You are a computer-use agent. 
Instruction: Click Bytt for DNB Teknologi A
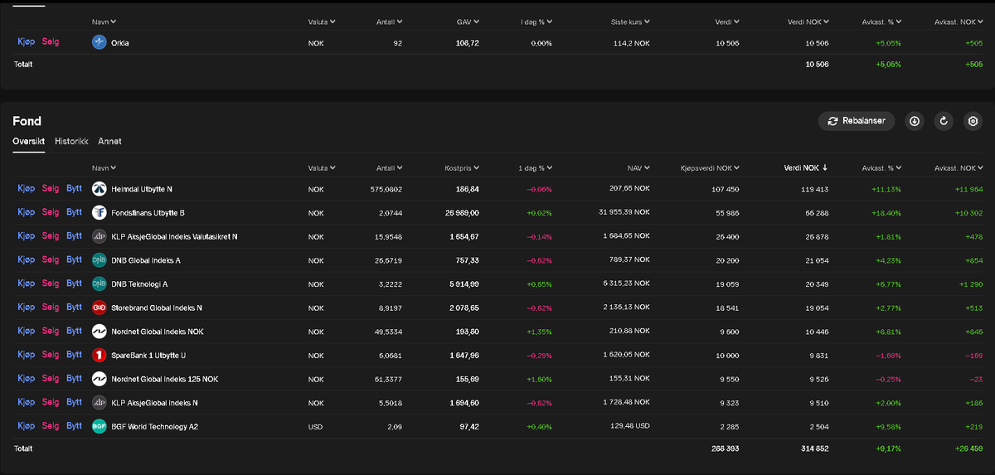74,284
